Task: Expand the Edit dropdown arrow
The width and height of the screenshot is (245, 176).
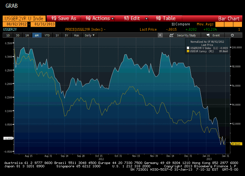Action: (x=146, y=19)
